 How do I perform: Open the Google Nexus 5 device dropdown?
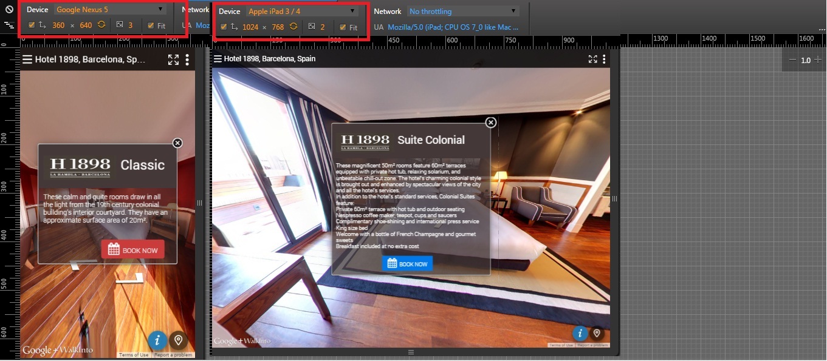pyautogui.click(x=110, y=10)
